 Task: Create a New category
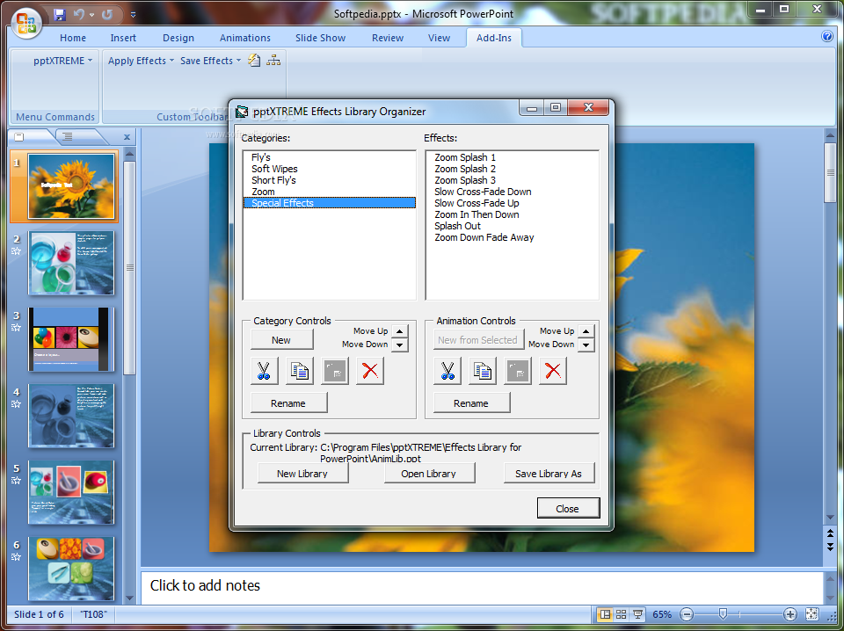point(281,340)
